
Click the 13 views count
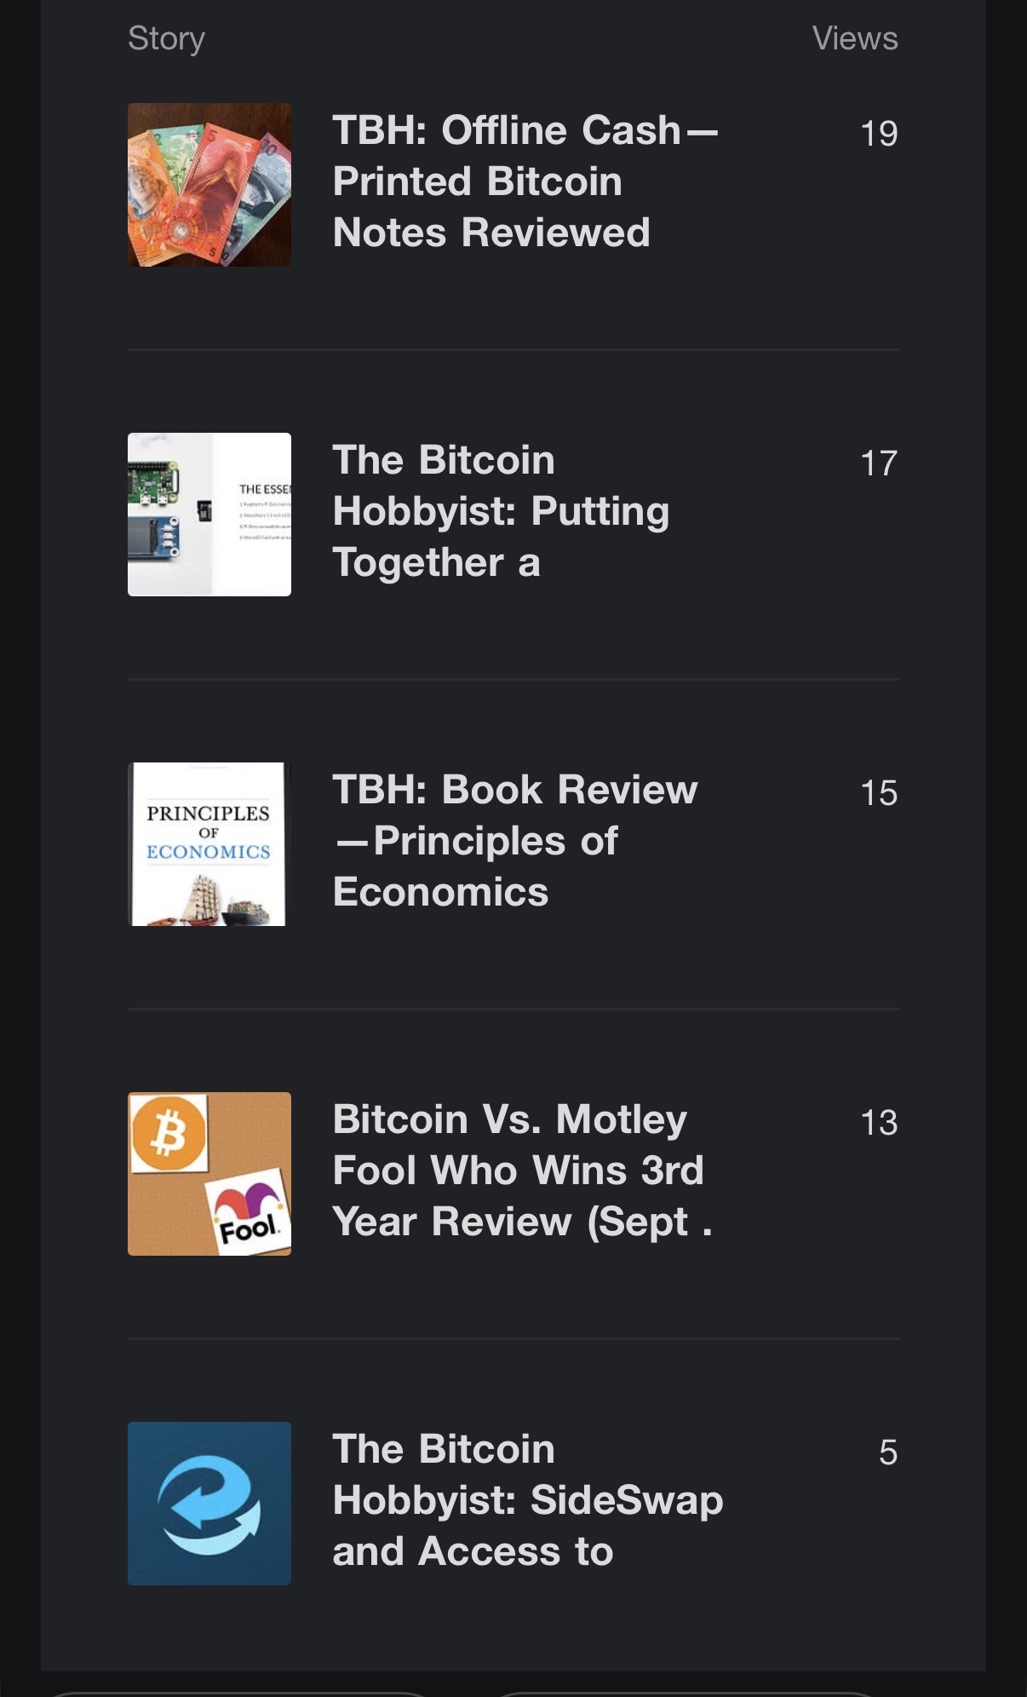pos(879,1123)
